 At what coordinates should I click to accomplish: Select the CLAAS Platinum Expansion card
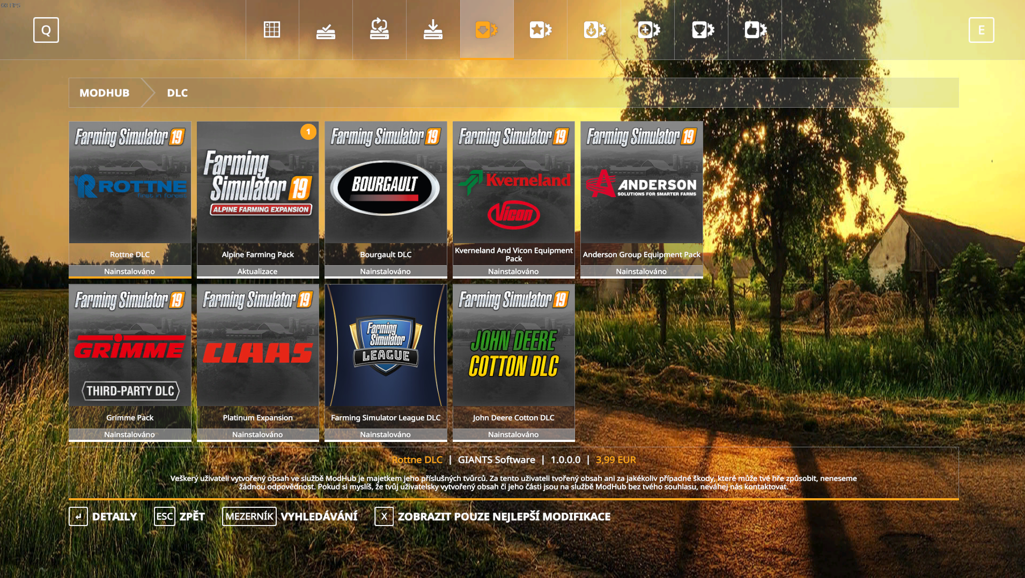[x=257, y=363]
